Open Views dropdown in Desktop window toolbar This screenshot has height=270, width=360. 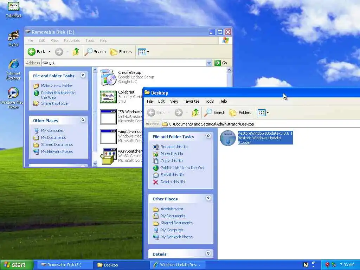coord(263,113)
